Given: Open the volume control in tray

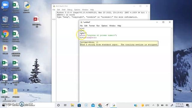Looking at the screenshot, I should click(x=167, y=105).
